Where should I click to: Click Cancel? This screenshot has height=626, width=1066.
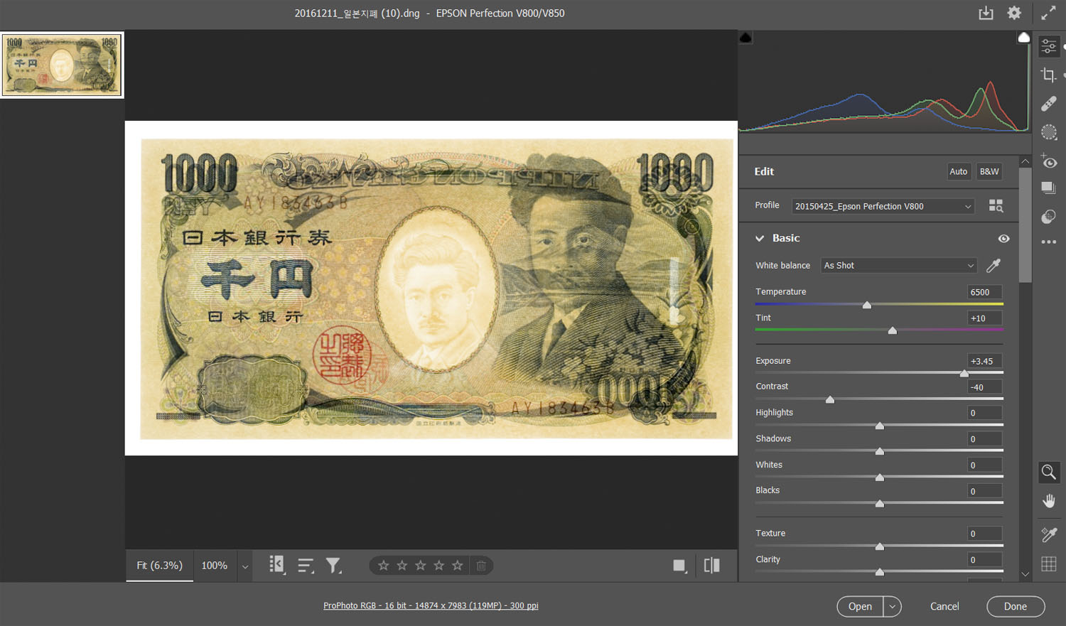point(944,606)
